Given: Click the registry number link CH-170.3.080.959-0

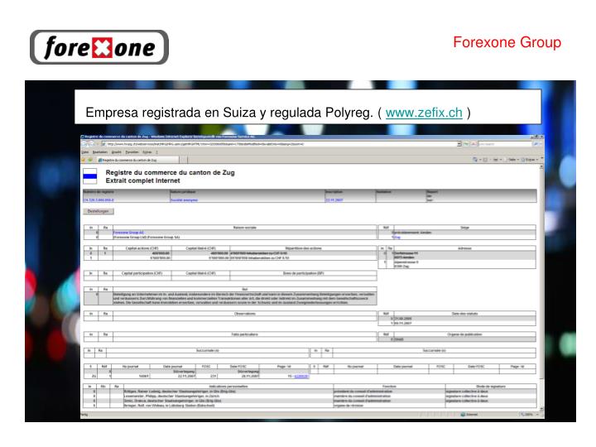Looking at the screenshot, I should click(x=99, y=200).
